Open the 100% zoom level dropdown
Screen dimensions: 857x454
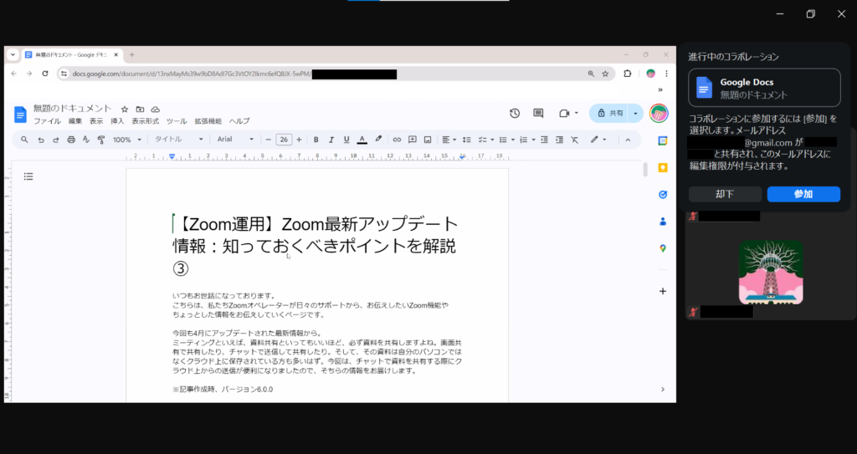point(127,140)
